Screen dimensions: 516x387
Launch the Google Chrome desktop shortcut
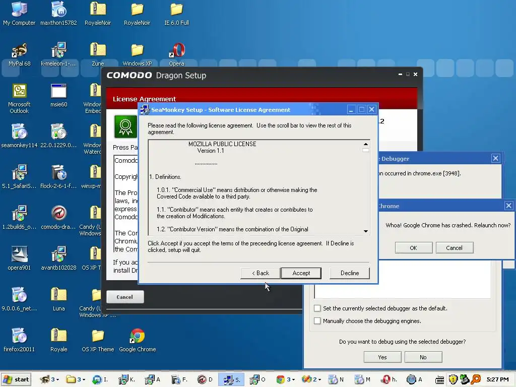click(137, 340)
